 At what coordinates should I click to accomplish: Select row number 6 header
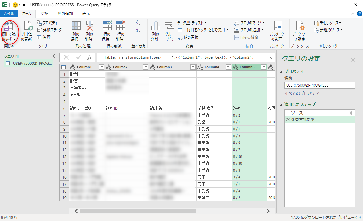pos(64,108)
